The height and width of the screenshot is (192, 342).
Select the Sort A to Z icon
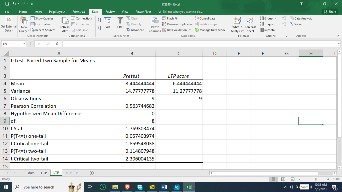point(99,20)
